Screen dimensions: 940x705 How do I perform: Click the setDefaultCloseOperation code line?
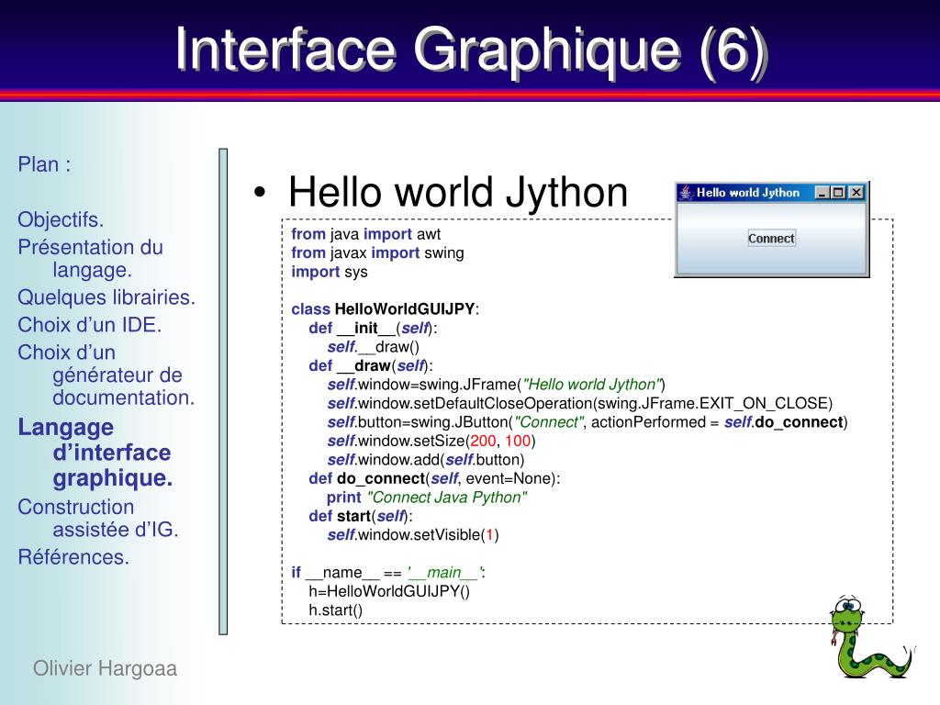(x=580, y=403)
